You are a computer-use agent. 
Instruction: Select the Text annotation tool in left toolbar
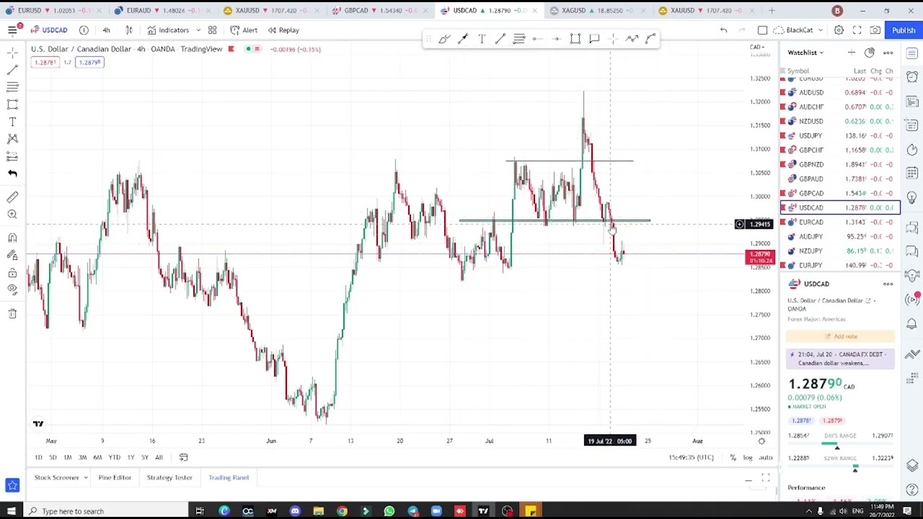tap(12, 122)
